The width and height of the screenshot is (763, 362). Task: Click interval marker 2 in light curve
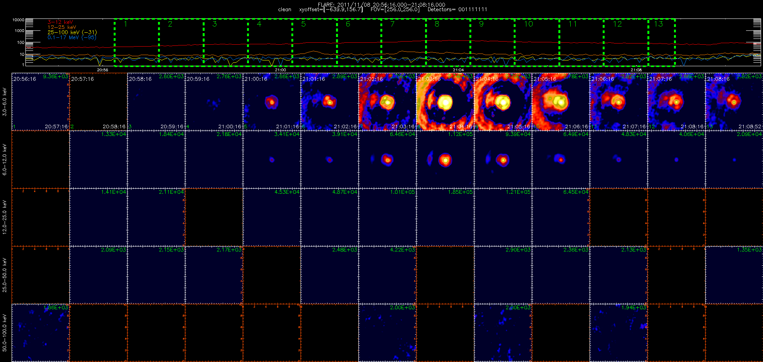[170, 24]
